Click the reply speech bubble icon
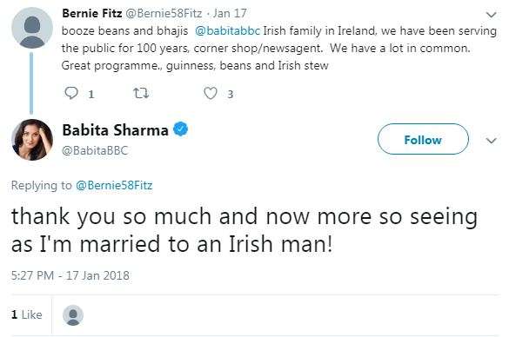 71,93
